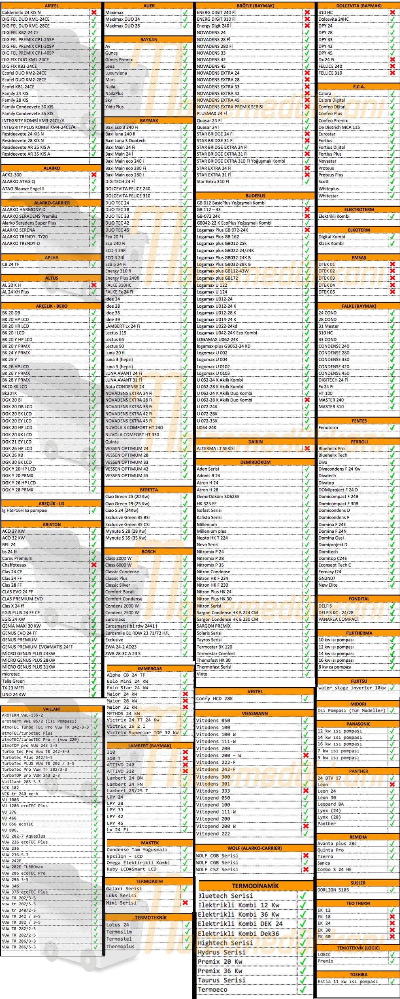Click the red cross beside EK 30
Screen dimensions: 400x999
(392, 930)
